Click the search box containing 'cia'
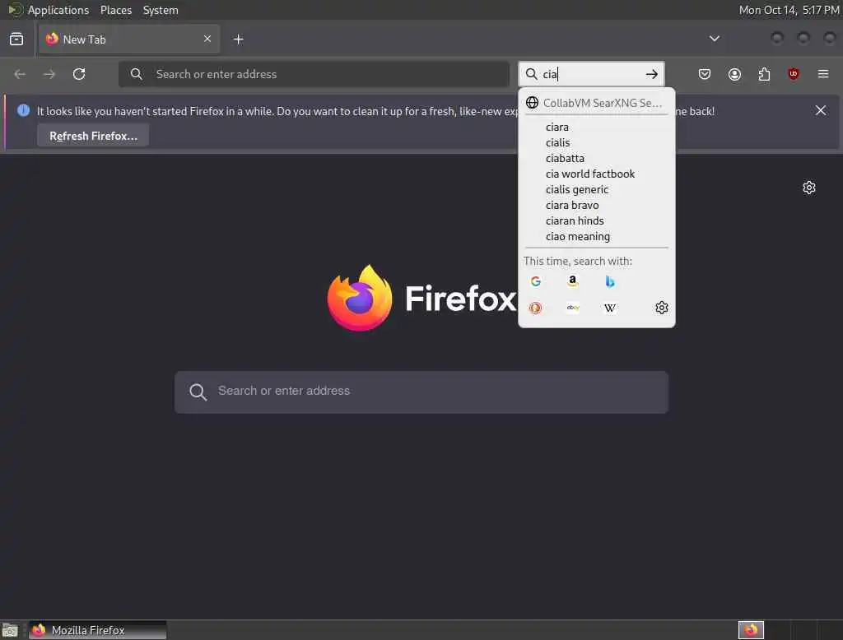 point(591,74)
